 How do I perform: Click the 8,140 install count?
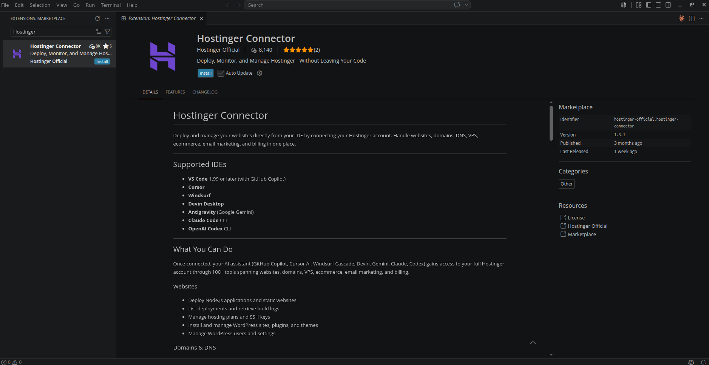[261, 50]
